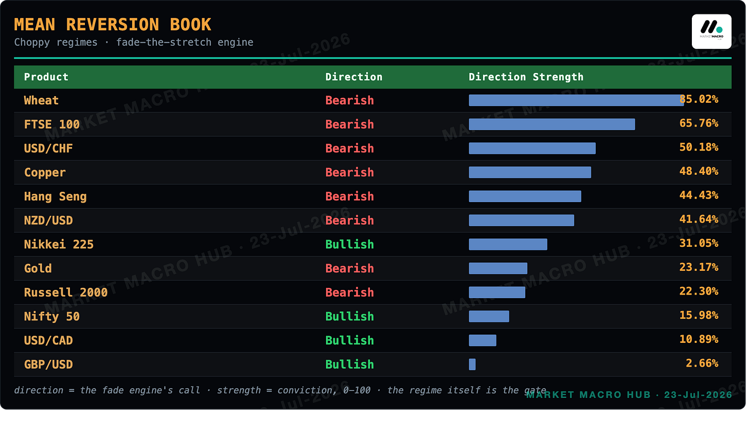Click the Wheat strength bar
Image resolution: width=749 pixels, height=439 pixels.
[576, 100]
